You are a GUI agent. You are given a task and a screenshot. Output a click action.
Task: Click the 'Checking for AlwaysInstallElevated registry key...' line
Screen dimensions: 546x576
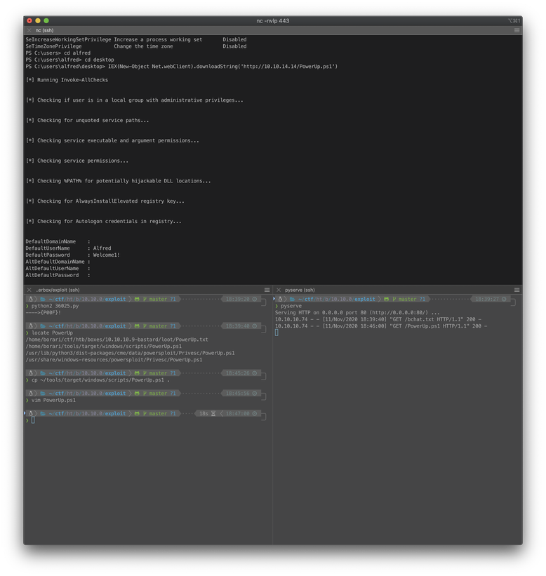coord(105,201)
